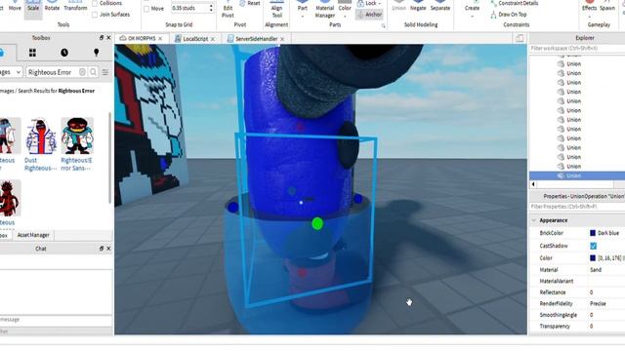
Task: Enable the Collisions checkbox
Action: tap(95, 3)
